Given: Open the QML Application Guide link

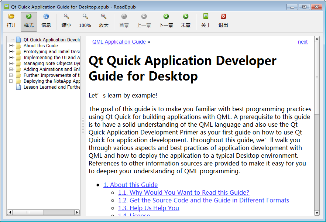Looking at the screenshot, I should 119,42.
